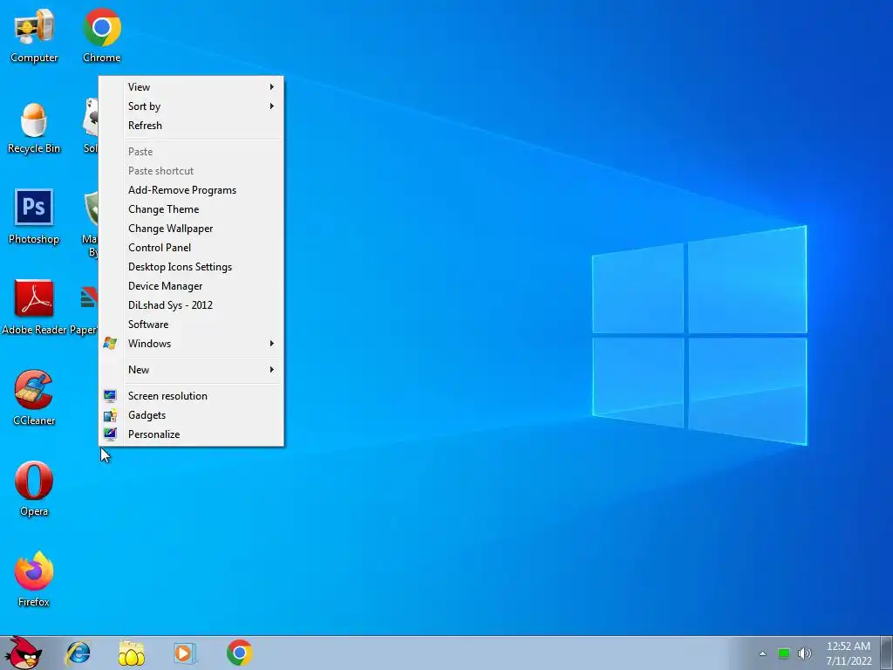The width and height of the screenshot is (893, 670).
Task: Select the Software menu entry
Action: pyautogui.click(x=191, y=325)
